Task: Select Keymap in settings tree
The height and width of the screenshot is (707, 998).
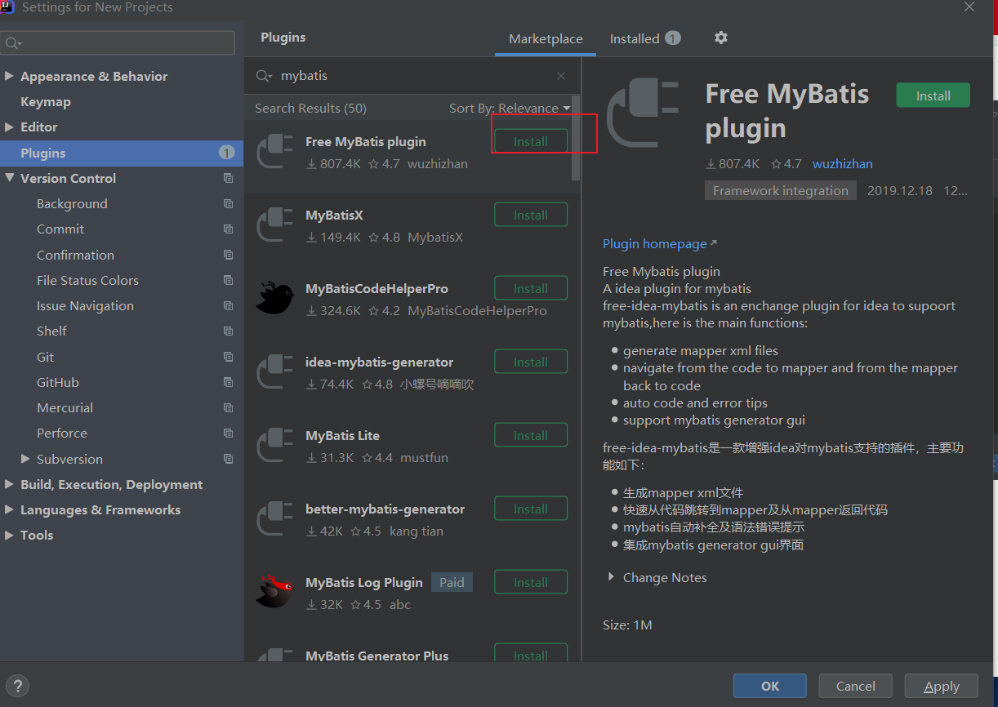Action: point(46,101)
